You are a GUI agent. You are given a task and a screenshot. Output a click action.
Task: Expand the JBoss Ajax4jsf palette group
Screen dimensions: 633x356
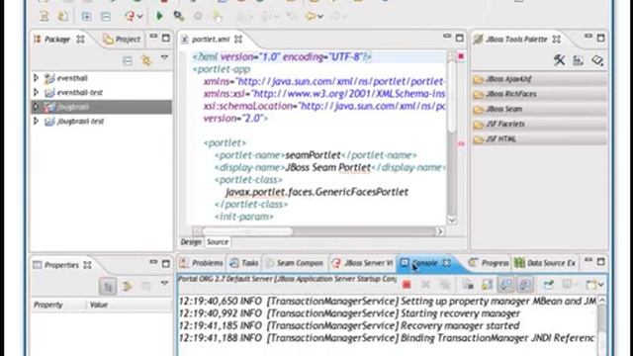click(539, 79)
